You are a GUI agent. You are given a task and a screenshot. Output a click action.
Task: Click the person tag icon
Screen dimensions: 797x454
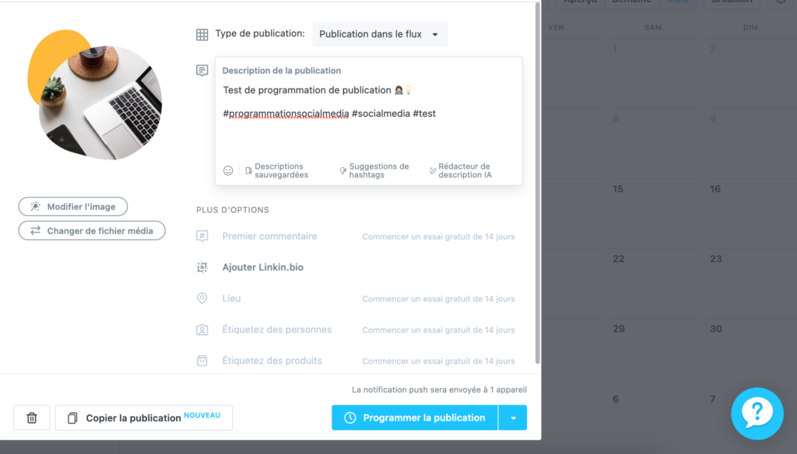pyautogui.click(x=202, y=330)
